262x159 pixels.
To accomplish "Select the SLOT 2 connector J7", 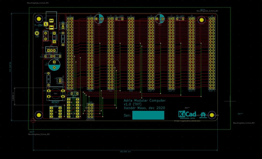I will 171,53.
